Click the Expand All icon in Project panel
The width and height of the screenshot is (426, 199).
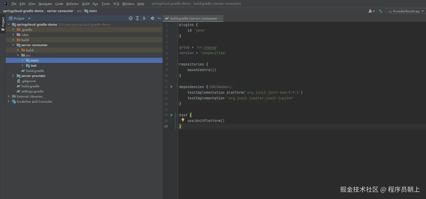point(137,18)
